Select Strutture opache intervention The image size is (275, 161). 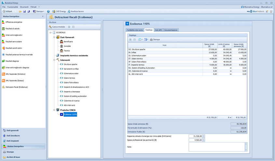[x=70, y=64]
